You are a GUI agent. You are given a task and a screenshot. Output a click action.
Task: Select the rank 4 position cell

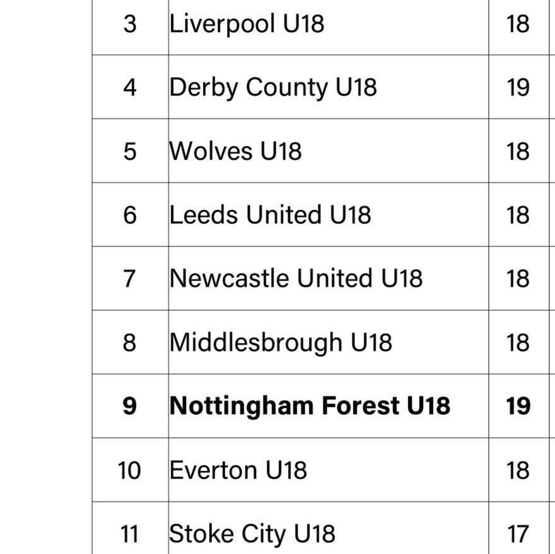129,87
